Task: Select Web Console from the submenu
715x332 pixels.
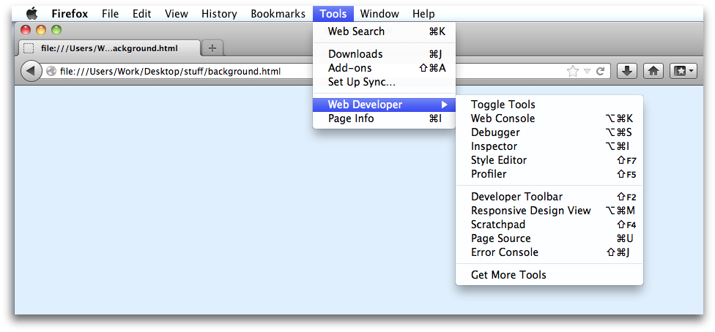Action: click(503, 118)
